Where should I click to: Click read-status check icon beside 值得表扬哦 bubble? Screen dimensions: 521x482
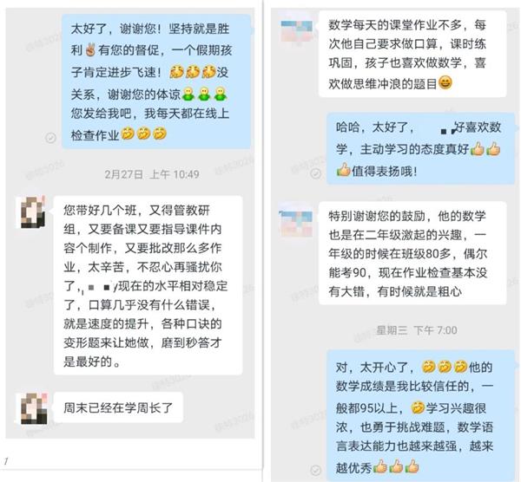316,173
